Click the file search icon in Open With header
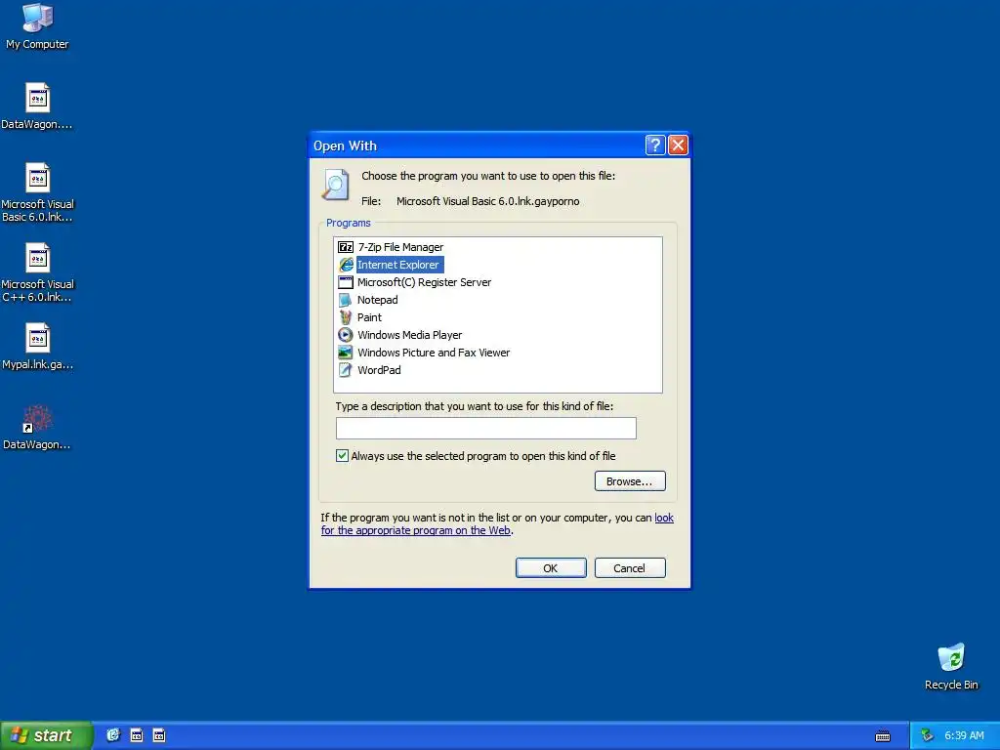Viewport: 1000px width, 750px height. click(x=336, y=185)
